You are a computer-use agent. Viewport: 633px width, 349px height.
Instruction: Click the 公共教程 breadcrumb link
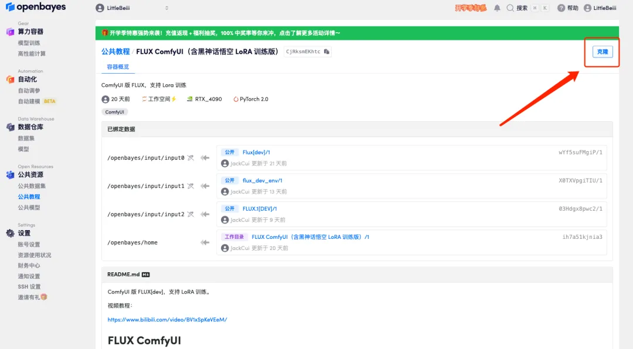[x=115, y=52]
